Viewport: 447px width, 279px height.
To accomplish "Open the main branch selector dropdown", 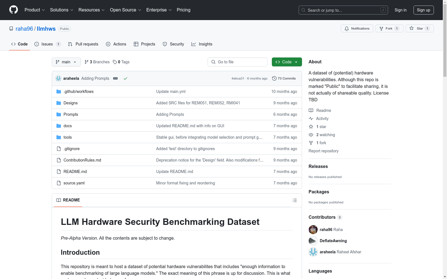I will coord(66,62).
